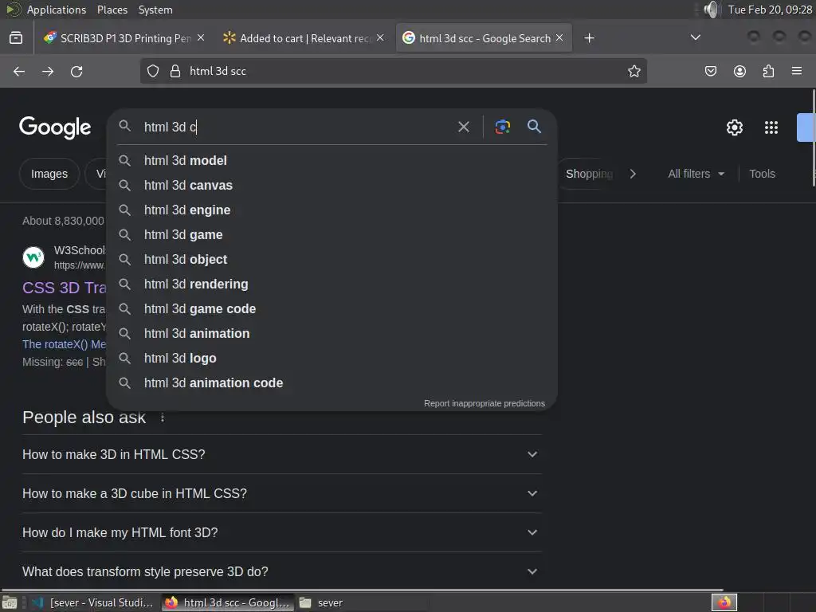The image size is (816, 612).
Task: Submit search with blue magnifier icon
Action: pos(535,127)
